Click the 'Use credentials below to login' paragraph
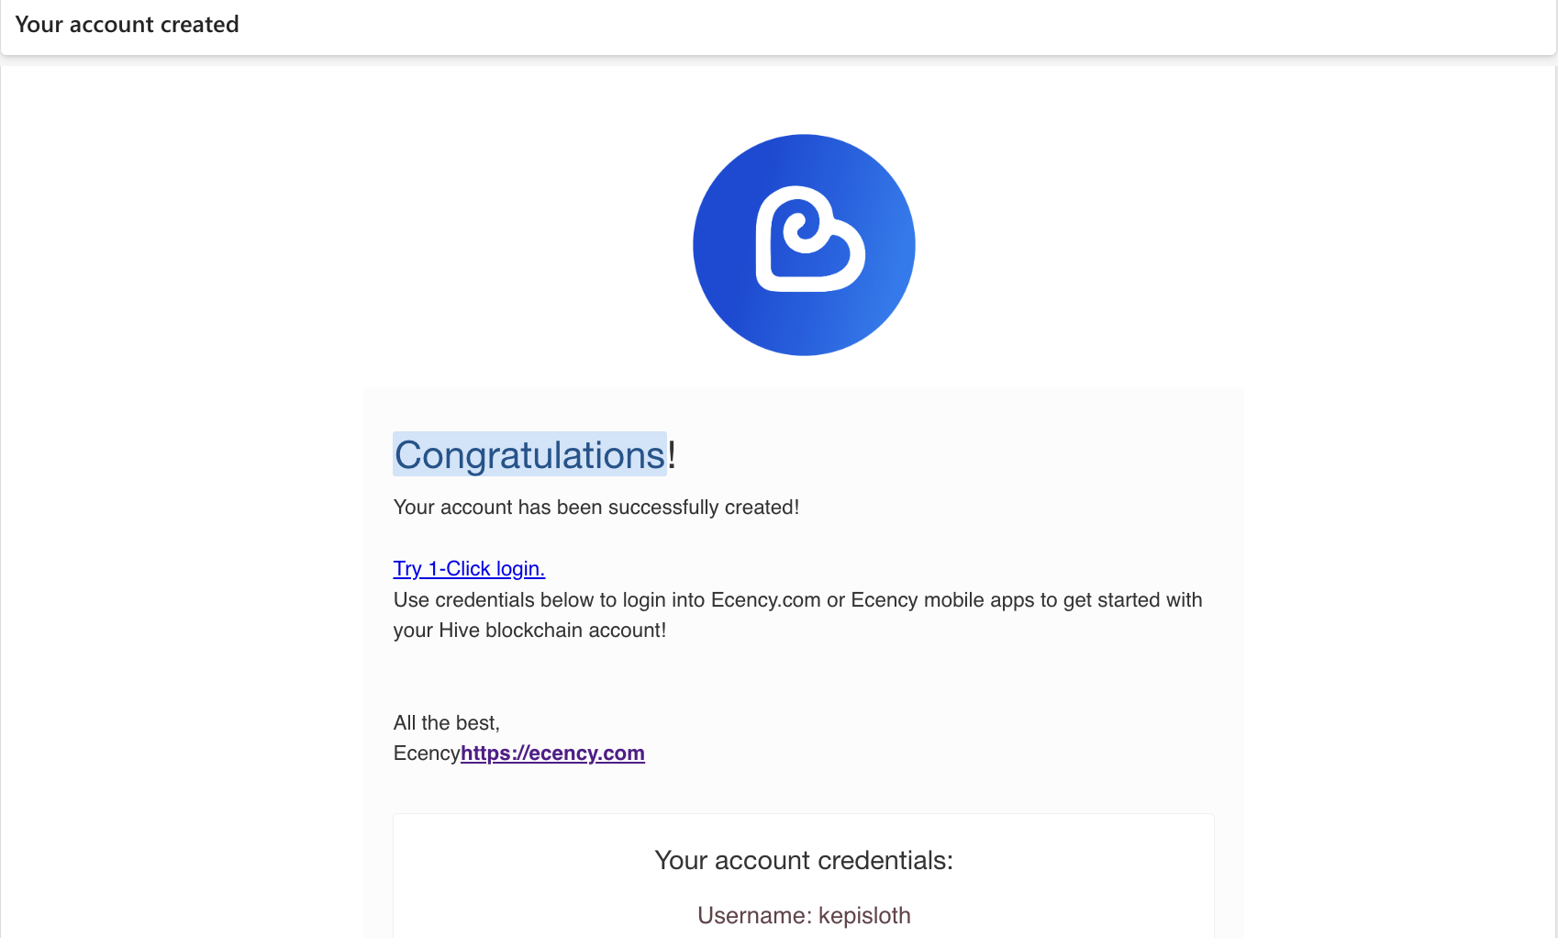The height and width of the screenshot is (938, 1558). (798, 615)
